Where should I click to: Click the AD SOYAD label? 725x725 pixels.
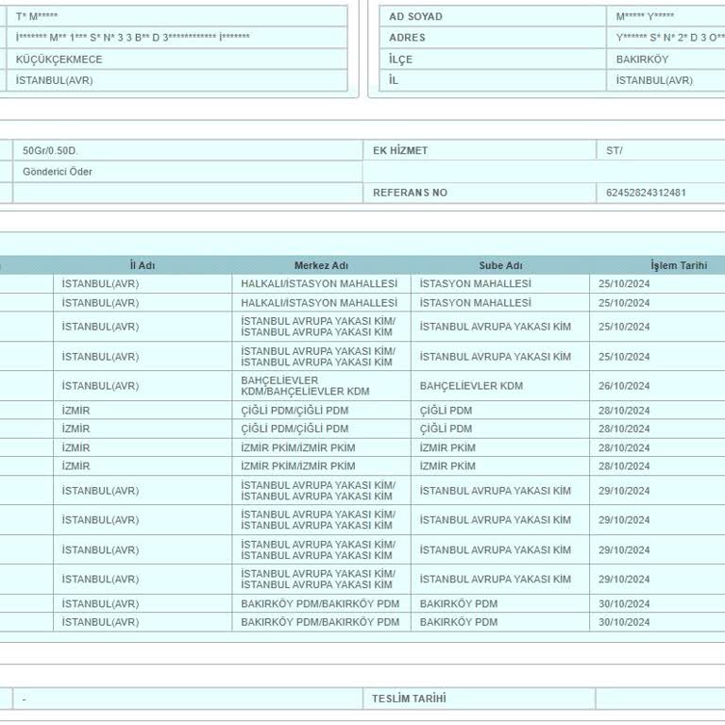point(415,17)
